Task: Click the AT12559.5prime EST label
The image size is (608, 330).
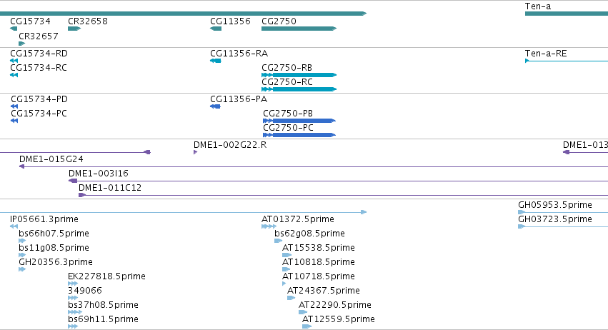Action: pyautogui.click(x=339, y=319)
